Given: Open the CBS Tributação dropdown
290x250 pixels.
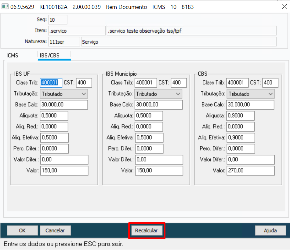Looking at the screenshot, I should (x=250, y=94).
